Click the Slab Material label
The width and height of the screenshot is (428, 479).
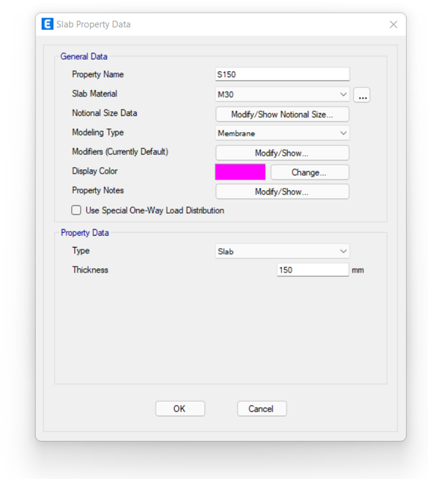[94, 94]
